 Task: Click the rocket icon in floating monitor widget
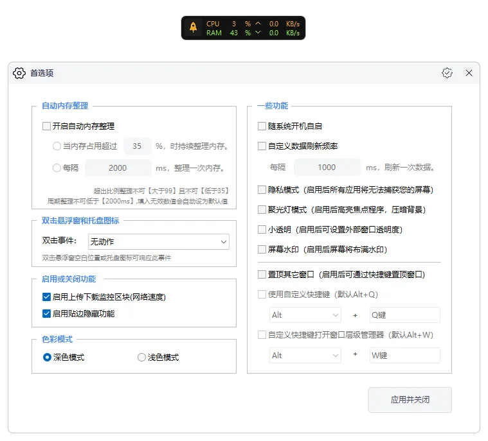[193, 28]
